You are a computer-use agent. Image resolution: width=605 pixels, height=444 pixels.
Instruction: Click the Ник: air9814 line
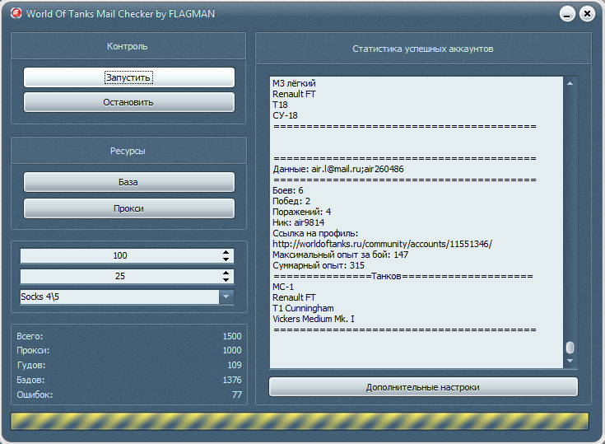(298, 222)
